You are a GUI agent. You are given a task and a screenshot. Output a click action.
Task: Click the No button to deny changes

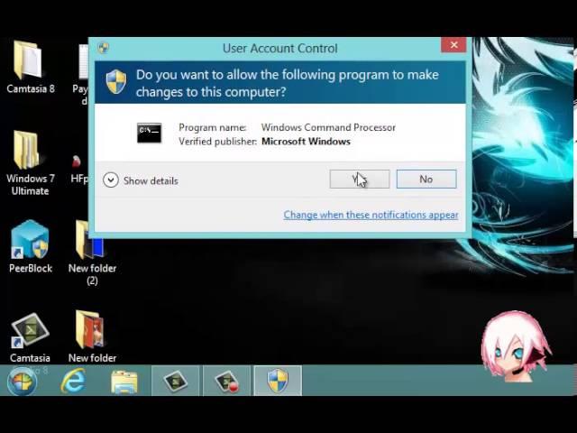coord(426,180)
